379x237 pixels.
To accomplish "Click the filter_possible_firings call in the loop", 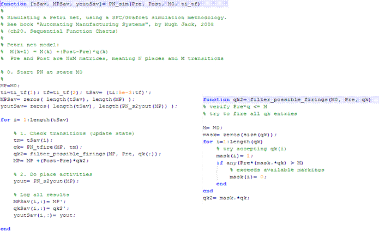I will coord(87,154).
